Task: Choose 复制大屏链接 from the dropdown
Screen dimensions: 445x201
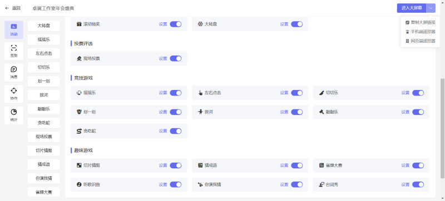Action: 421,22
